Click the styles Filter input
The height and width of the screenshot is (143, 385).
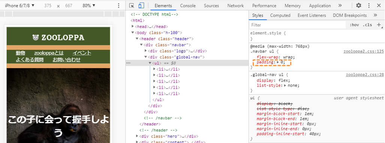pos(297,25)
